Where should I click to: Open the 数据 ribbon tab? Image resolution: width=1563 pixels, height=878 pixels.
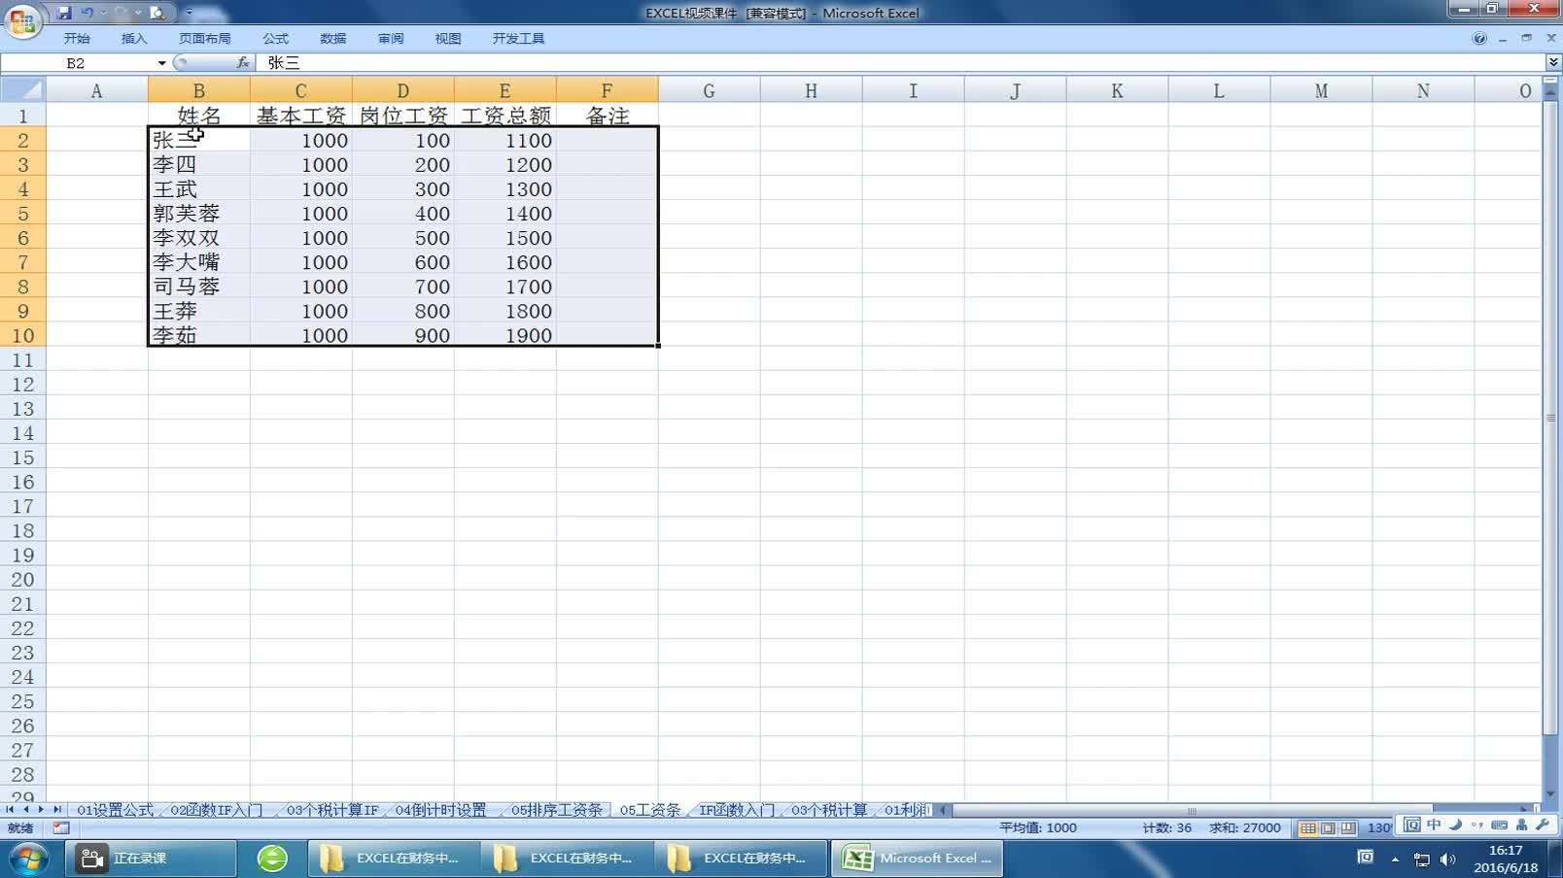click(333, 39)
